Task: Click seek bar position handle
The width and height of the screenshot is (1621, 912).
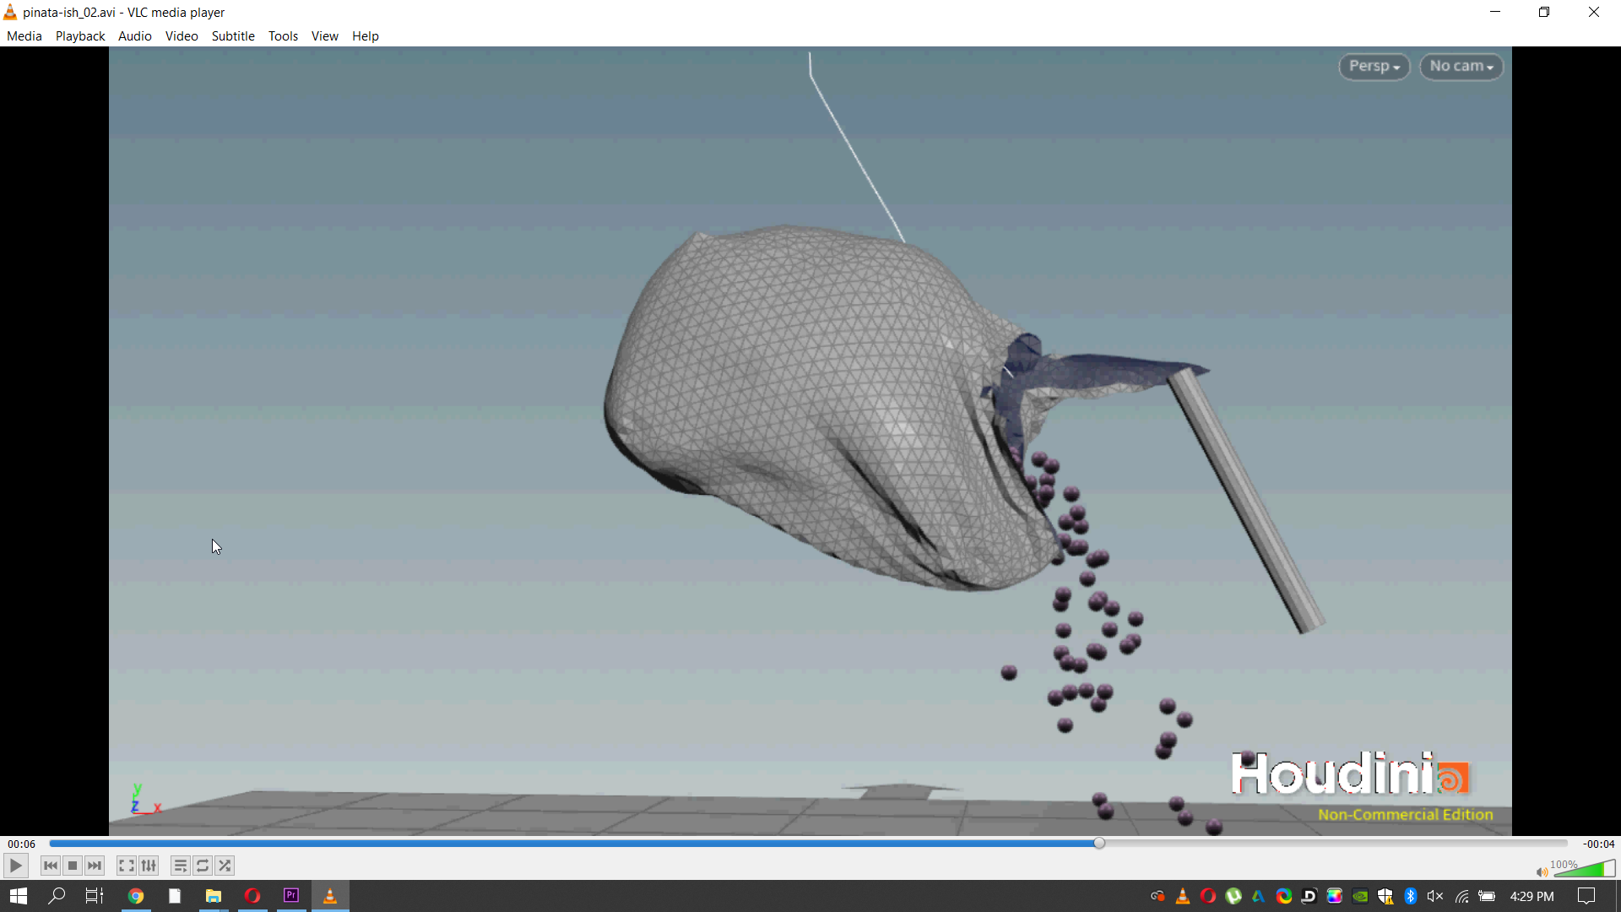Action: coord(1099,843)
